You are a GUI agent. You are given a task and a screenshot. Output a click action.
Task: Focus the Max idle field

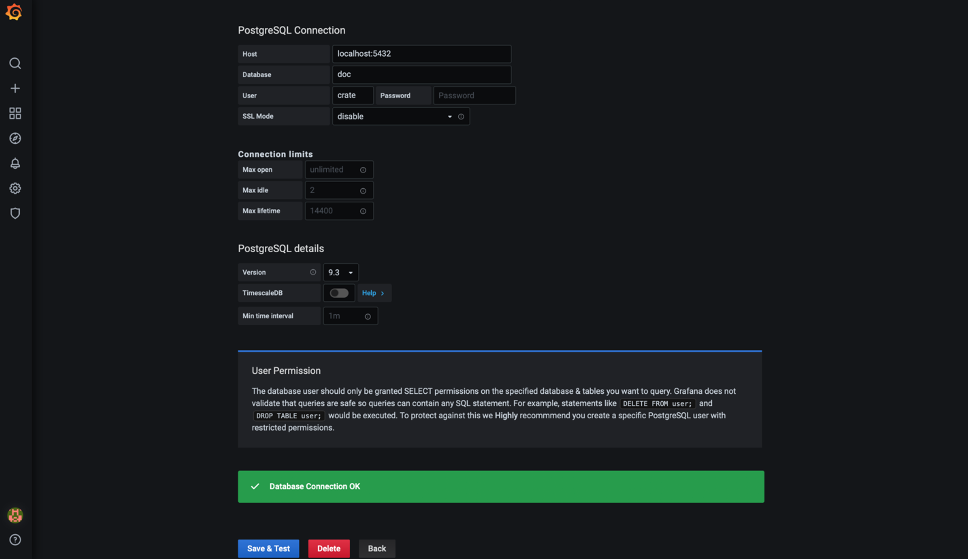[x=339, y=190]
